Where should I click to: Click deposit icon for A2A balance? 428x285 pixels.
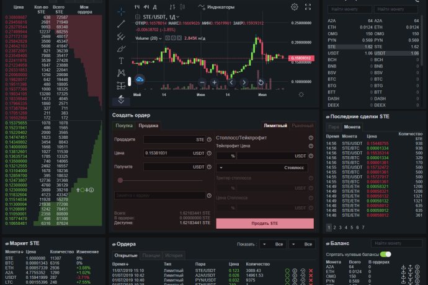(403, 267)
